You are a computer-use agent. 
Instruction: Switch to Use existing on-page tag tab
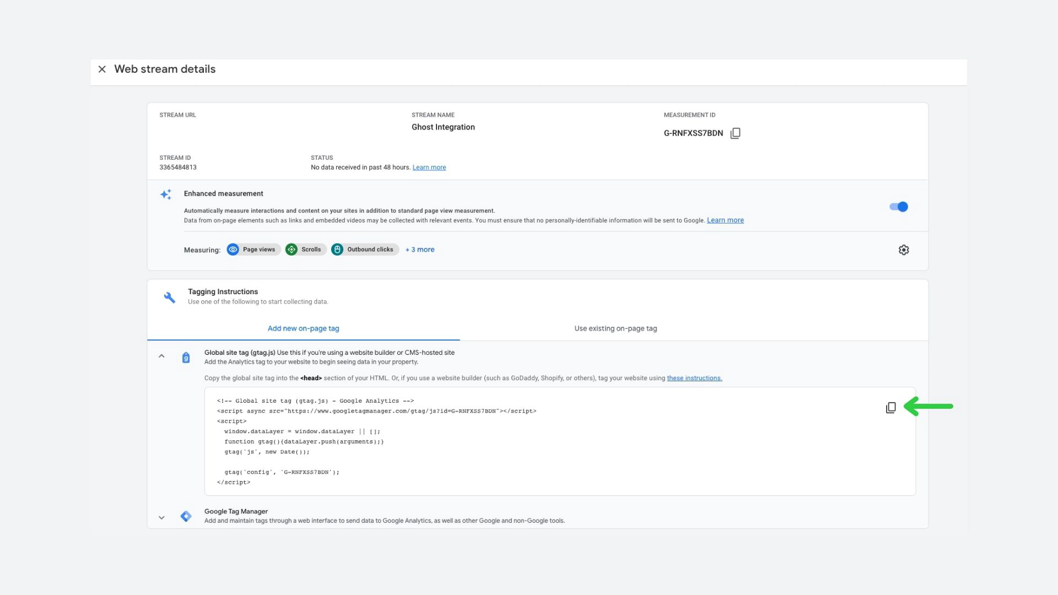(616, 328)
